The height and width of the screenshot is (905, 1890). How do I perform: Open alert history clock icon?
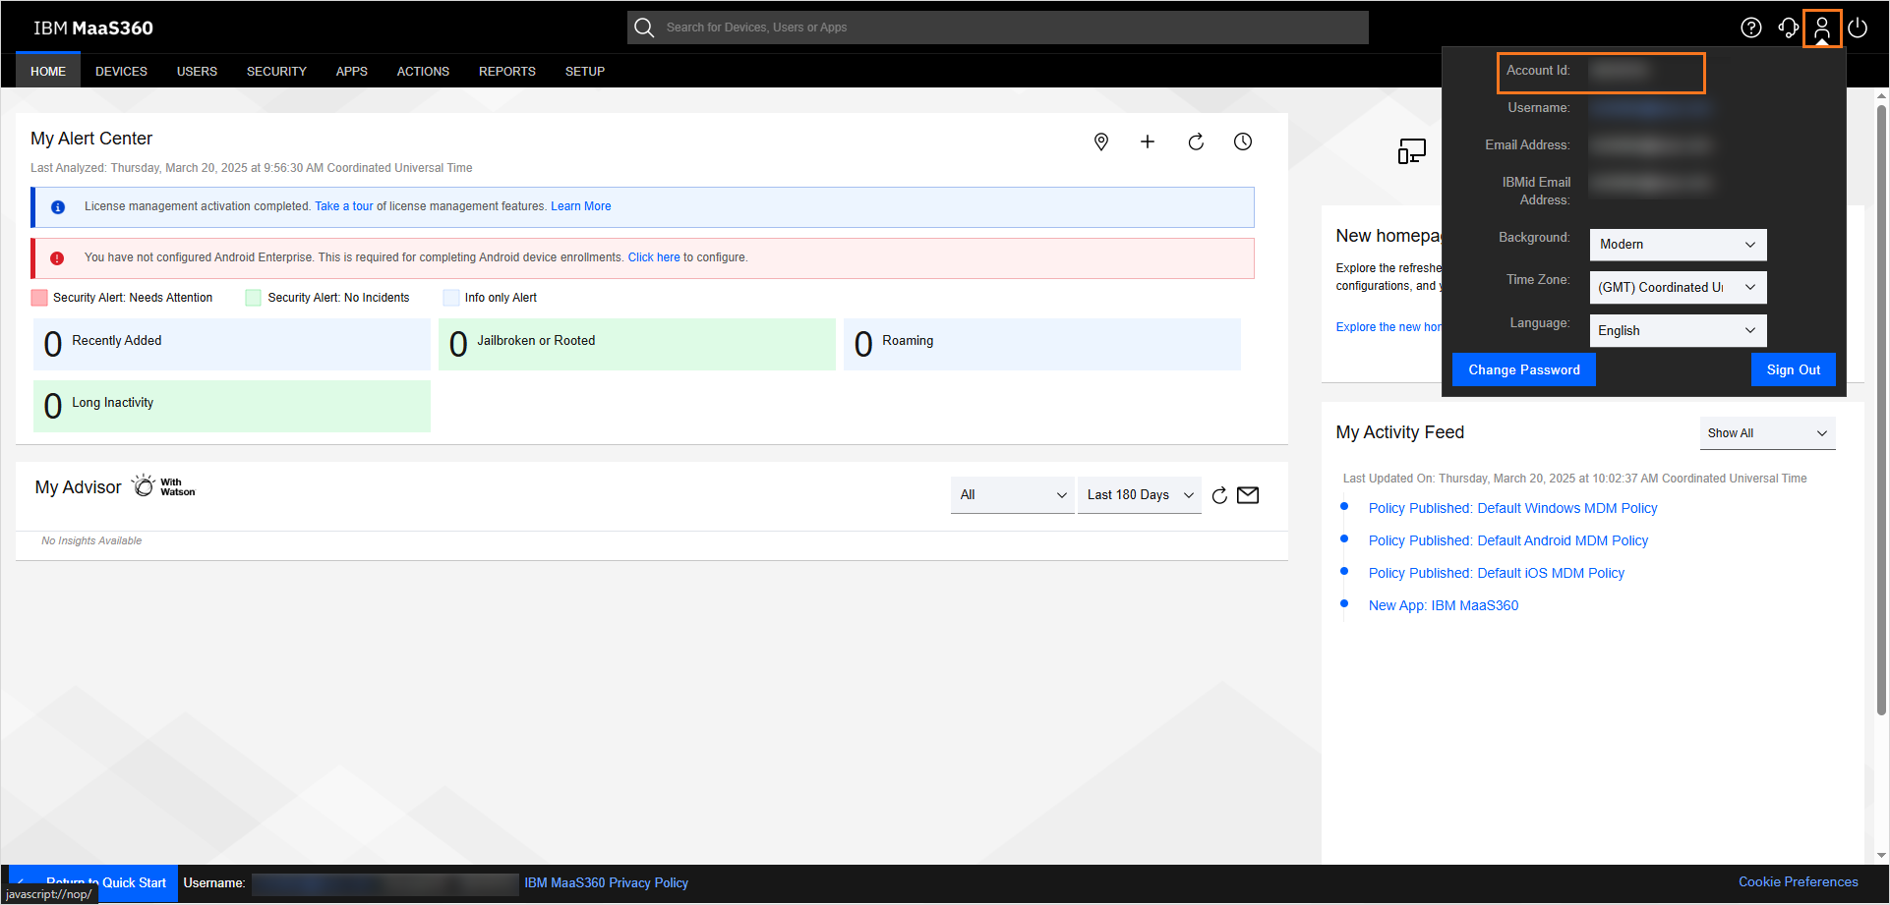(x=1243, y=141)
